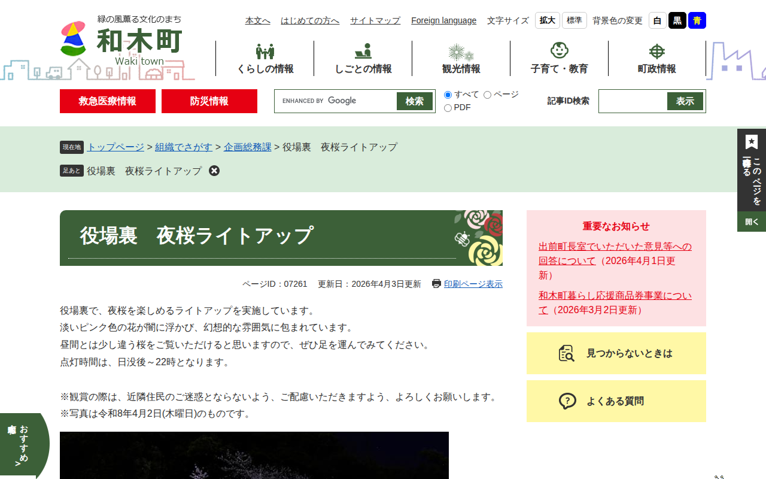Open 出前町長室 opinions response notice
Image resolution: width=766 pixels, height=479 pixels.
[x=615, y=254]
